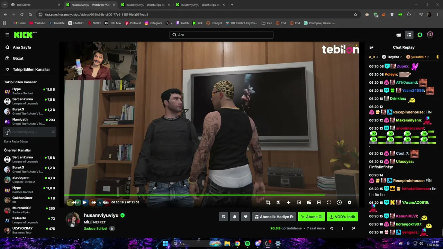
Task: Open the Kick drops chest icon
Action: [409, 35]
